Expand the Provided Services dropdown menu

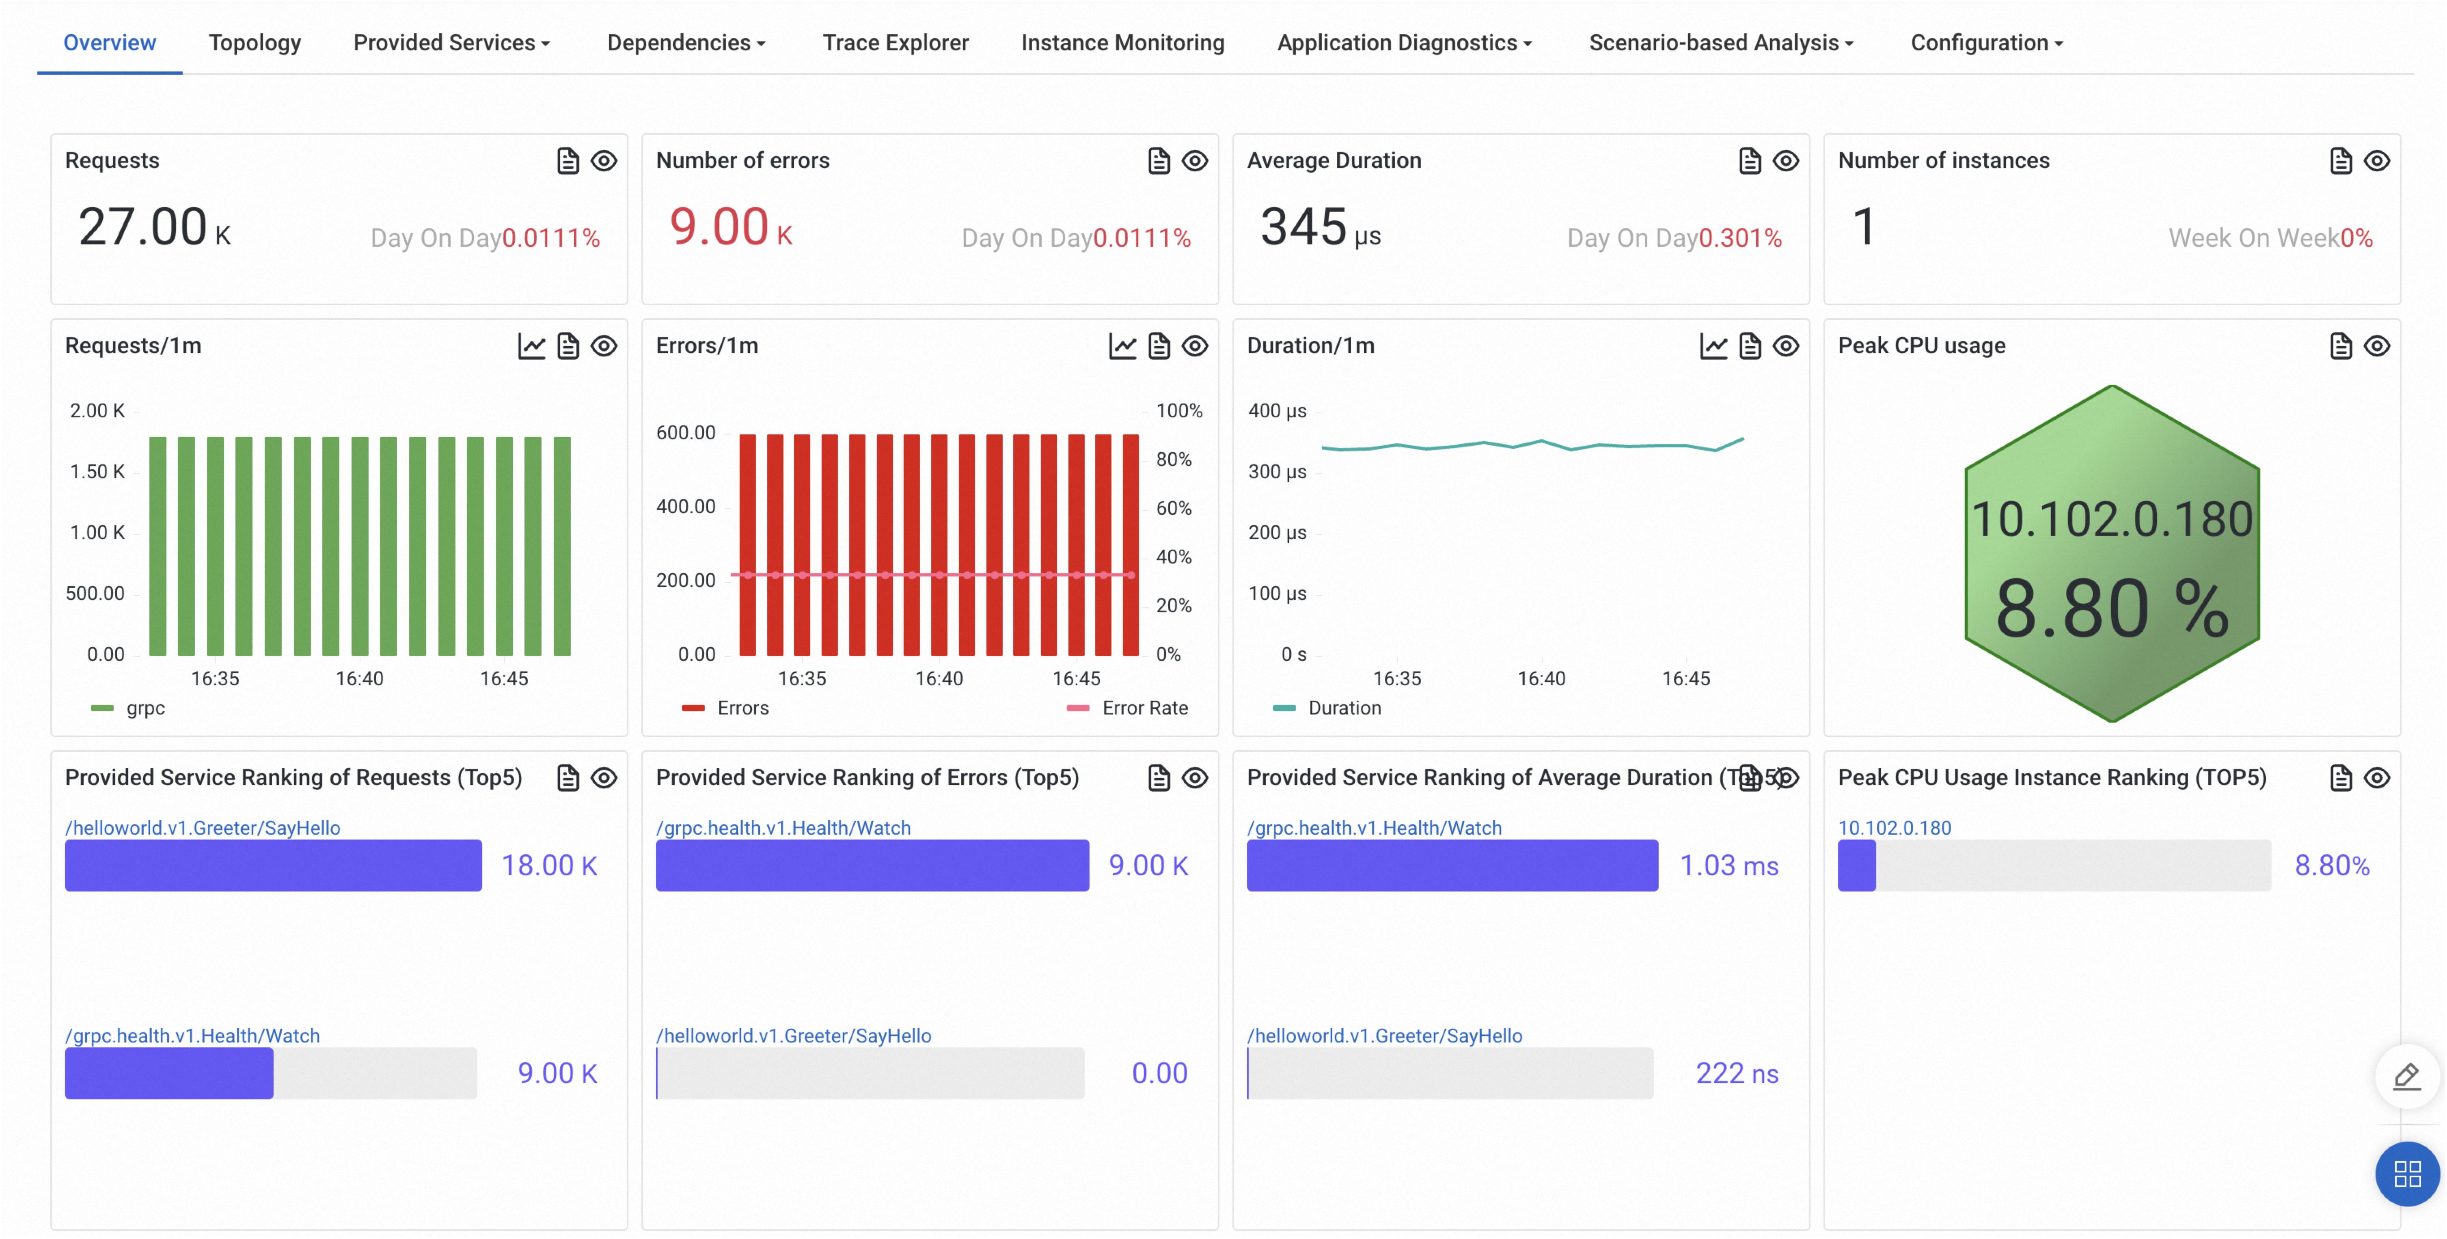(451, 43)
